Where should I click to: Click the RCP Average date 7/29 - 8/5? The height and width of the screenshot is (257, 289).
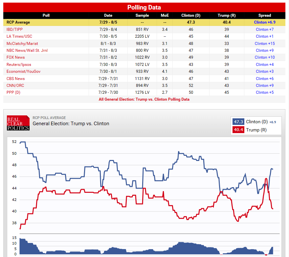tap(108, 22)
